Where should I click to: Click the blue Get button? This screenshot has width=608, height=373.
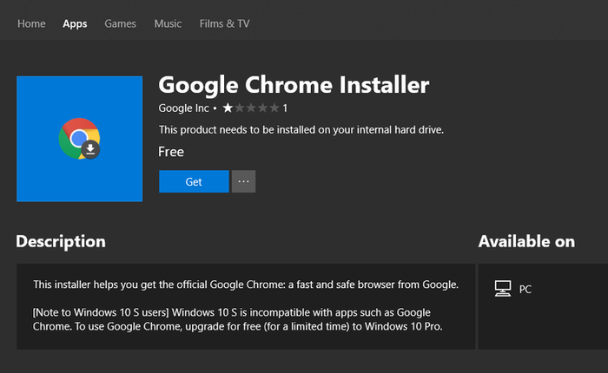[194, 181]
